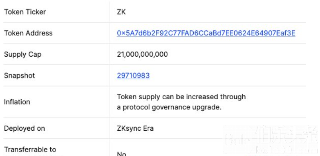The width and height of the screenshot is (320, 156).
Task: Click the 0x prefix of the address
Action: pyautogui.click(x=122, y=33)
